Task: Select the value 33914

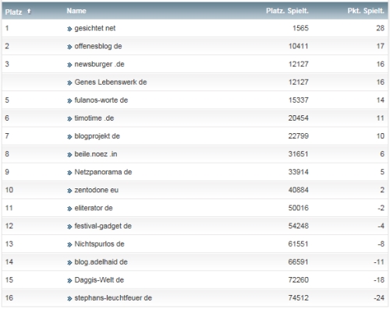Action: [298, 172]
